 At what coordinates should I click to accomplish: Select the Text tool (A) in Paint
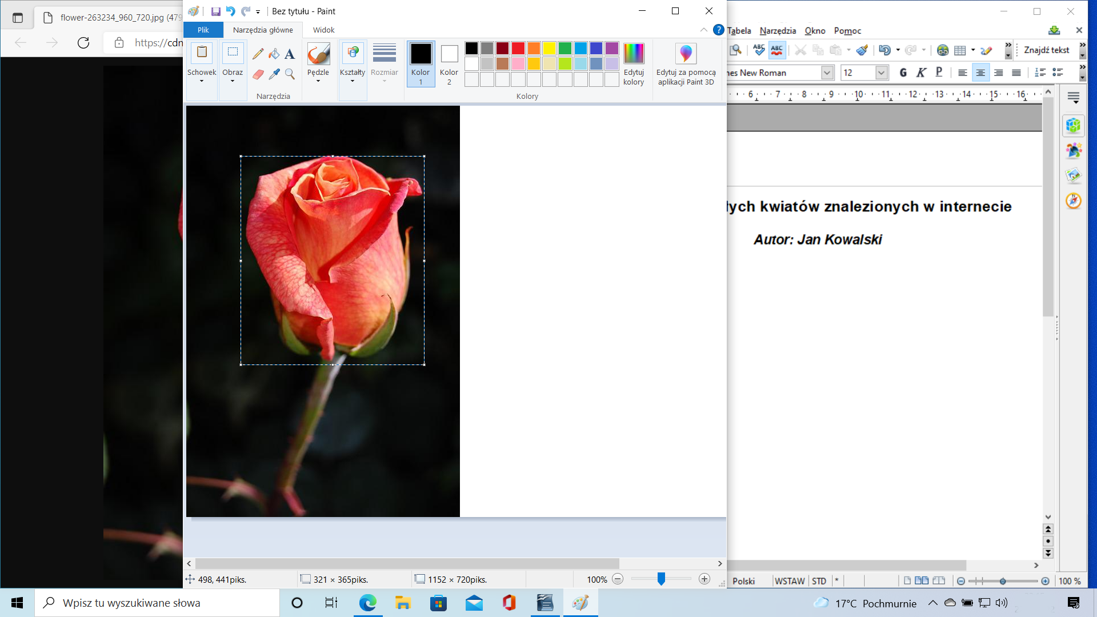[x=290, y=53]
